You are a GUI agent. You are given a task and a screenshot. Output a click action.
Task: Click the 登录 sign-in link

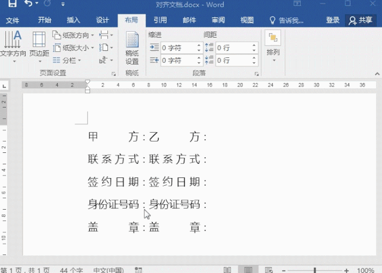coord(333,20)
